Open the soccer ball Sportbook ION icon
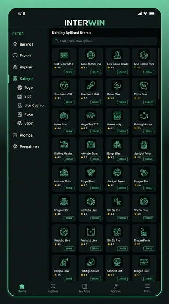Image resolution: width=169 pixels, height=304 pixels. pyautogui.click(x=64, y=85)
